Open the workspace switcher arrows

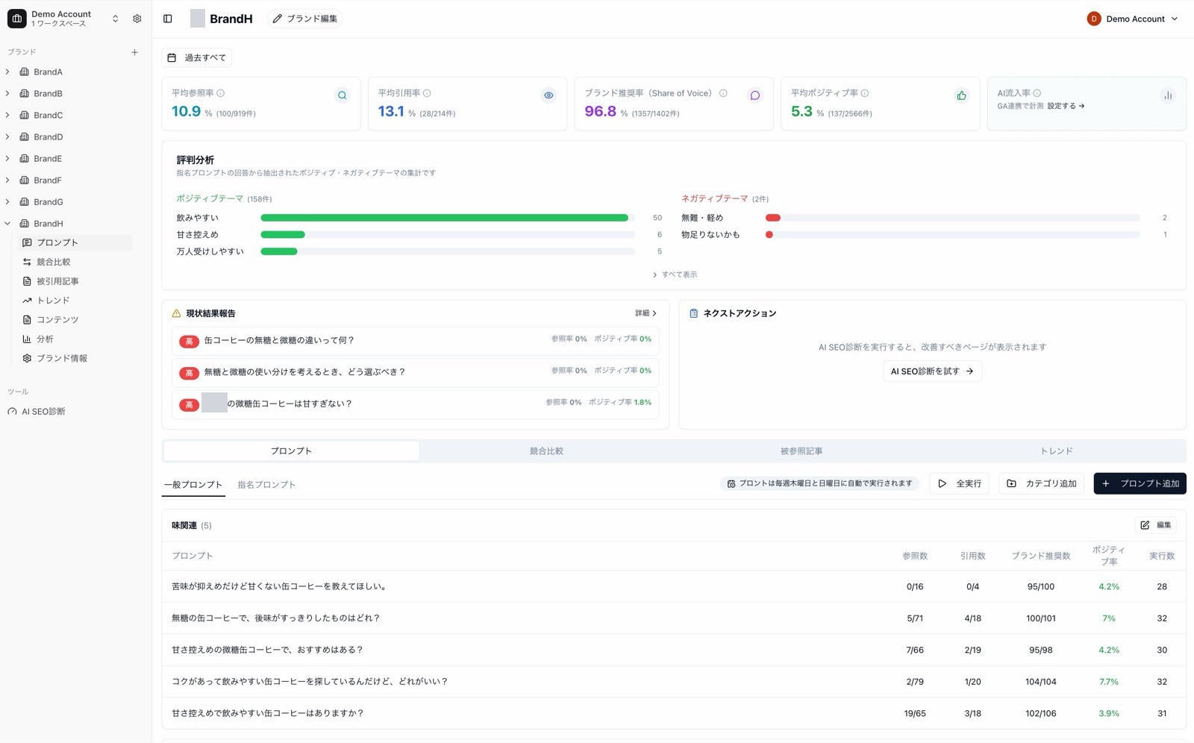point(115,19)
